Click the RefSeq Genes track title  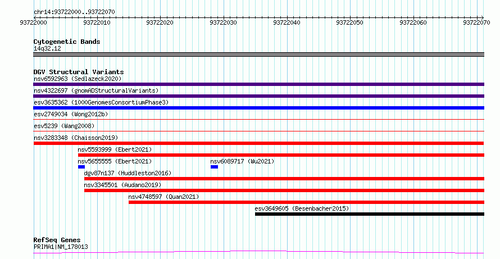[57, 240]
